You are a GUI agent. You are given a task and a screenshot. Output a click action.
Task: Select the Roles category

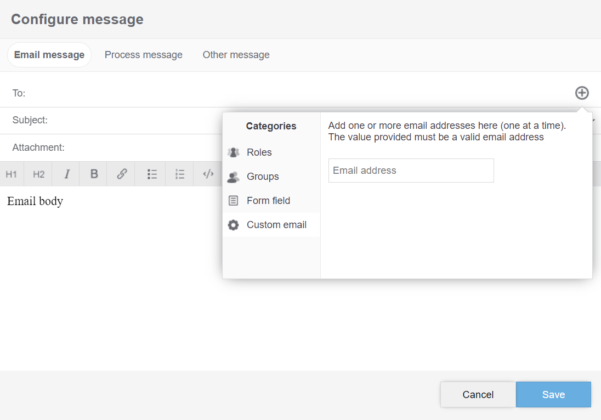pos(259,152)
